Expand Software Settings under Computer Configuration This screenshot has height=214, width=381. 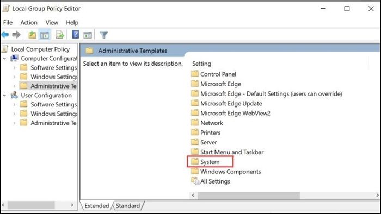pos(14,67)
